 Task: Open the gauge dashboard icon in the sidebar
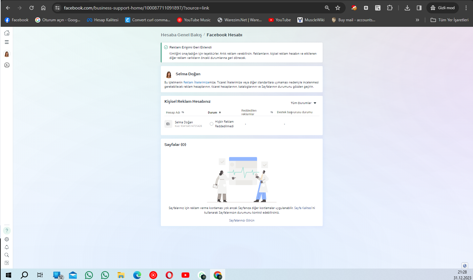pyautogui.click(x=7, y=65)
